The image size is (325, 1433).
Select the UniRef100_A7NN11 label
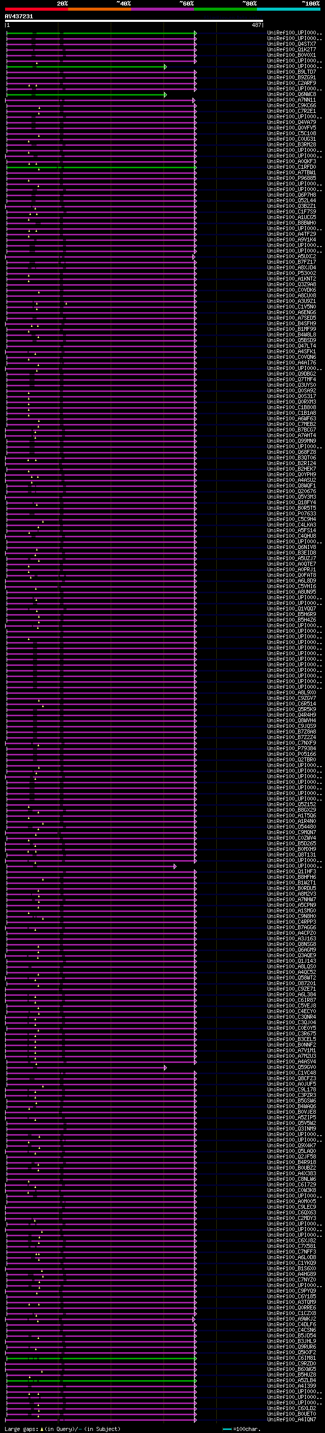291,100
